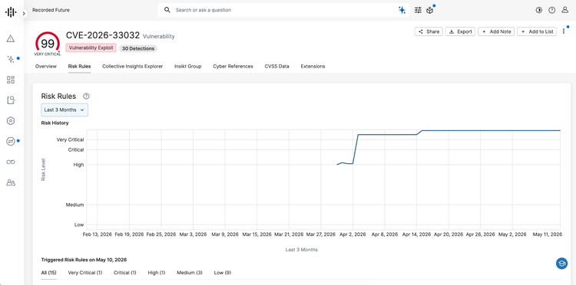Open the Cyber References tab
This screenshot has height=285, width=576.
point(233,67)
